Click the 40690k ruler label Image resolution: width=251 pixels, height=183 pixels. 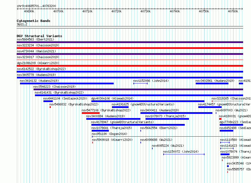click(29, 11)
